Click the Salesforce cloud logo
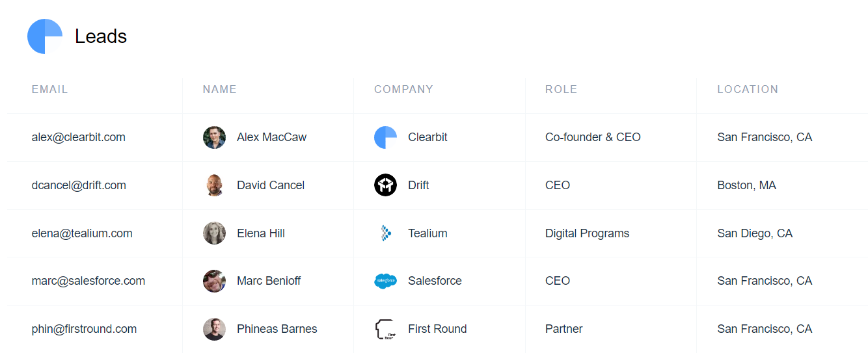The width and height of the screenshot is (868, 353). [x=385, y=281]
